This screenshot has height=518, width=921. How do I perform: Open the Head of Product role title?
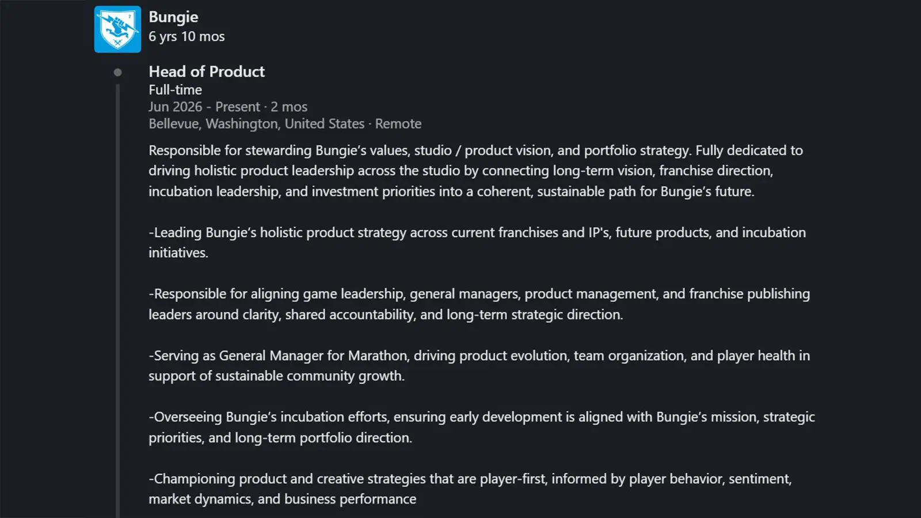(207, 71)
